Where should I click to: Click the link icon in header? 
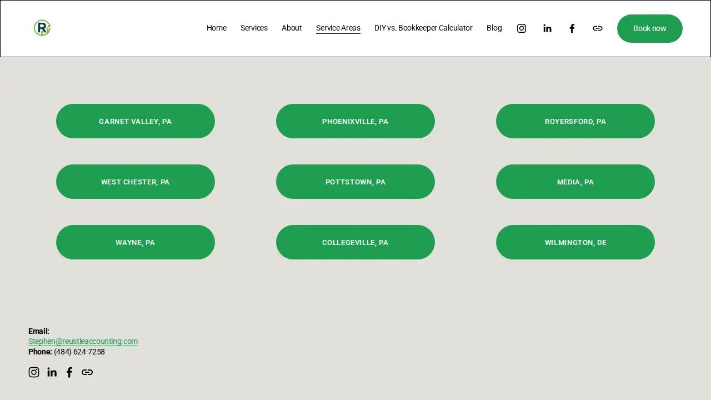point(598,28)
